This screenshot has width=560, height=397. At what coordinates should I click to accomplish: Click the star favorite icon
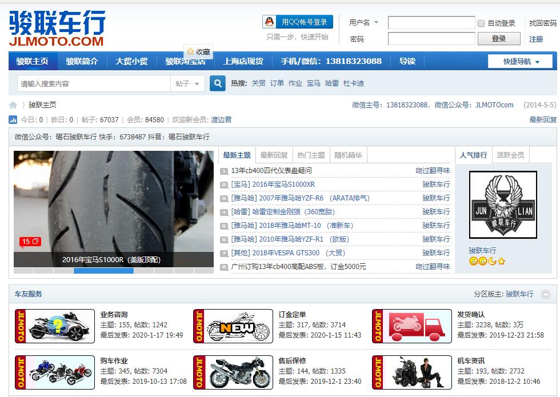(x=190, y=52)
